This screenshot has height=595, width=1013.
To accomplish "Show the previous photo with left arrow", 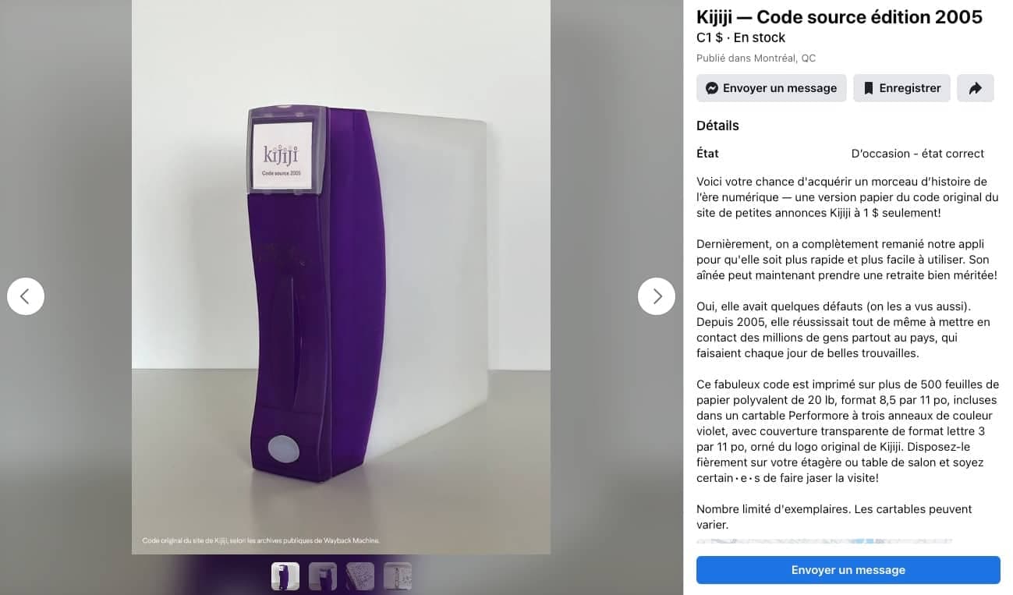I will 26,296.
